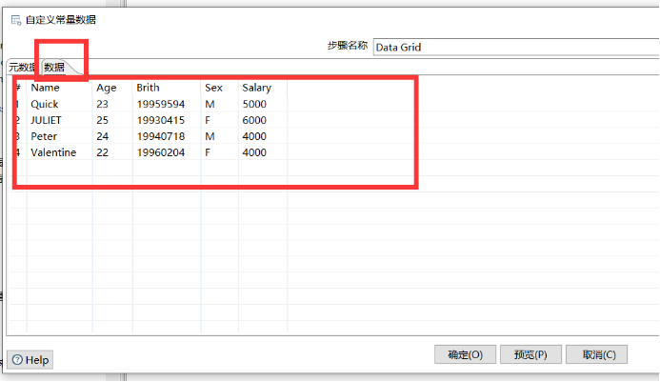The image size is (660, 382).
Task: Click the Name column header
Action: click(x=59, y=88)
